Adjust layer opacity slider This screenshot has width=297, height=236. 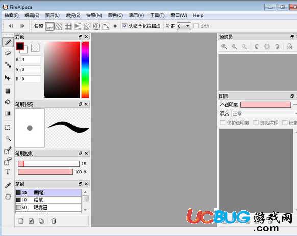(x=266, y=105)
